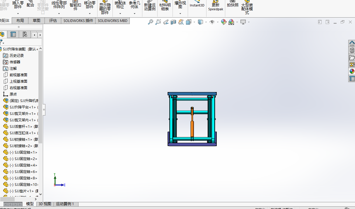The width and height of the screenshot is (355, 209).
Task: Open Design Library task pane icon
Action: click(352, 50)
